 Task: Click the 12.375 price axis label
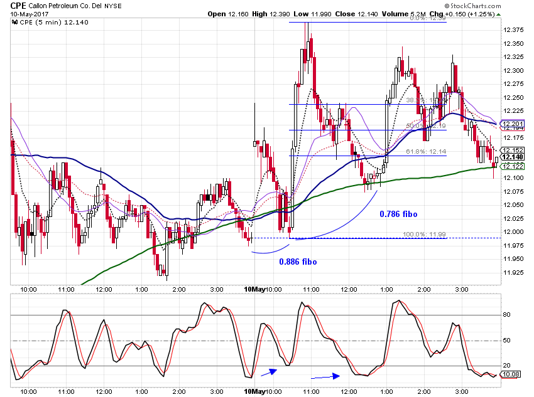coord(513,30)
